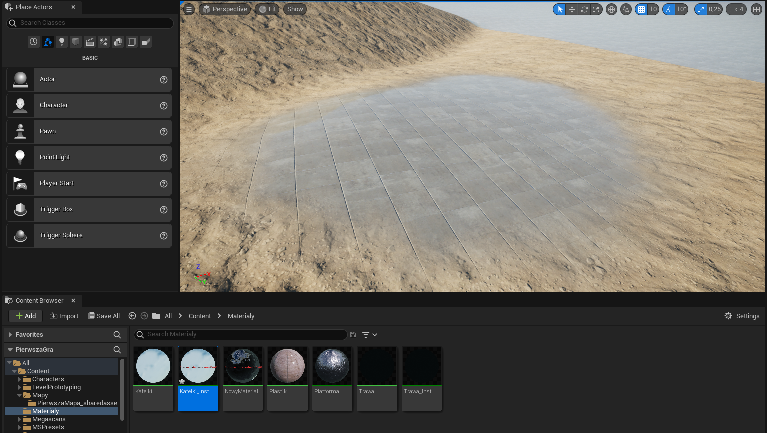
Task: Switch to the Cinematic actors category
Action: pos(90,42)
